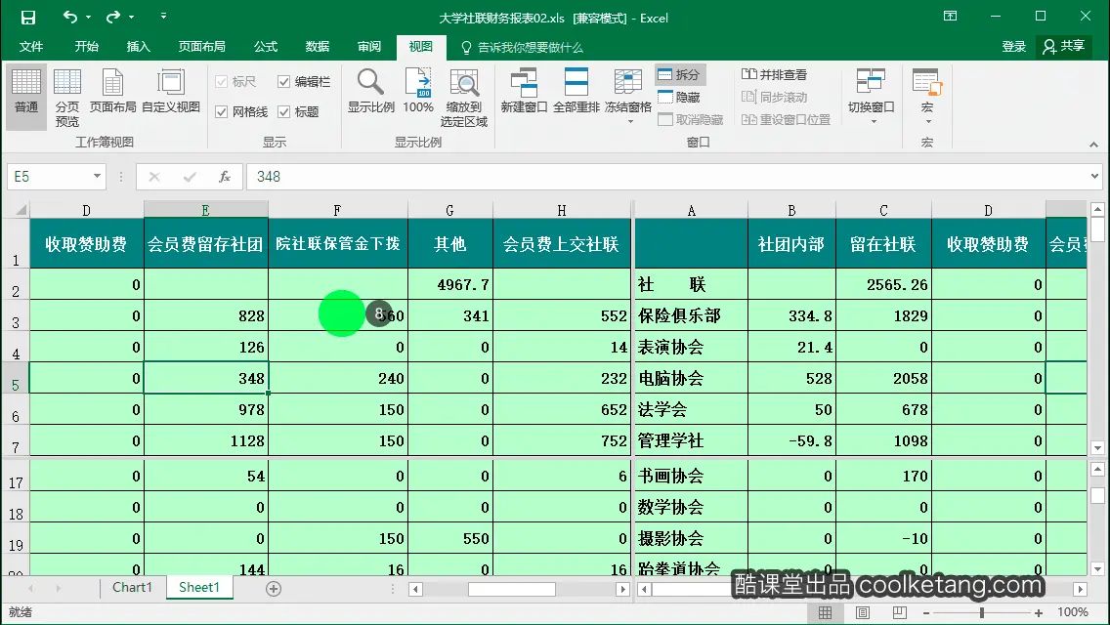Click cell with value 2565.26
1110x625 pixels.
pos(883,284)
